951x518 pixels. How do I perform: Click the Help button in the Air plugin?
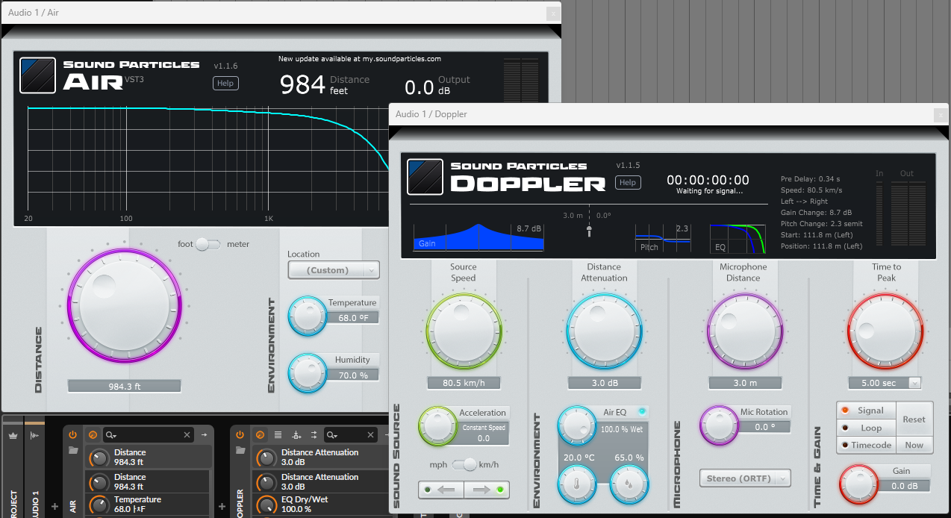(225, 83)
